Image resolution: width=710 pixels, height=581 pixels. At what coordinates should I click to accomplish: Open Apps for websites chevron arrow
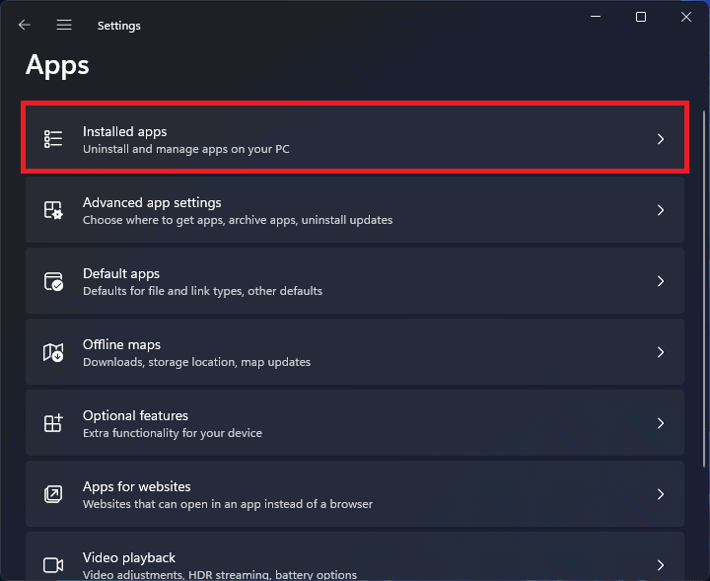coord(661,494)
